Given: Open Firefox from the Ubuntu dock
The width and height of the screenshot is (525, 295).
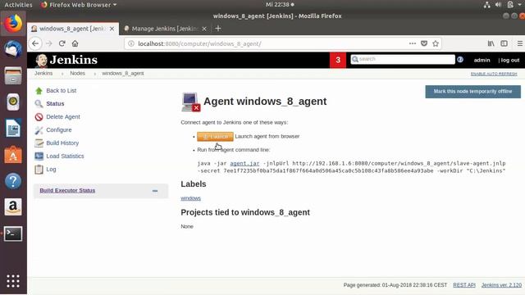Looking at the screenshot, I should pyautogui.click(x=13, y=24).
